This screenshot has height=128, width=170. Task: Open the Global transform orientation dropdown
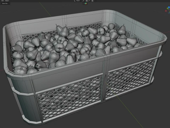(x=78, y=1)
